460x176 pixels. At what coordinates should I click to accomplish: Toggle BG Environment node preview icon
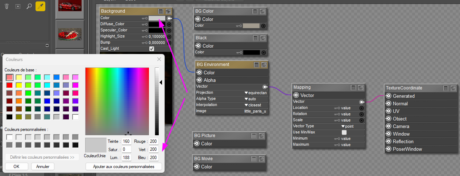click(x=264, y=65)
